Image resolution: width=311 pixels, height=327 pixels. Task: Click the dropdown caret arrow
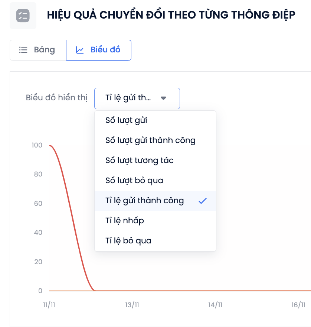tap(164, 98)
